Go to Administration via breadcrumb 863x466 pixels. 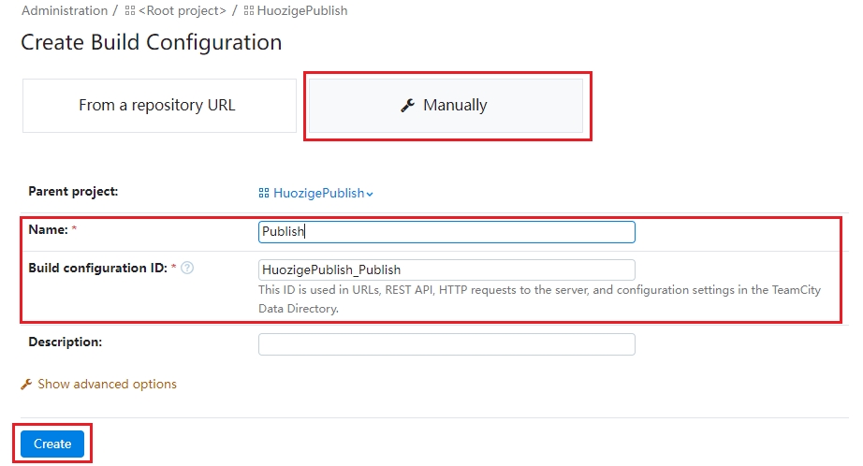point(64,11)
